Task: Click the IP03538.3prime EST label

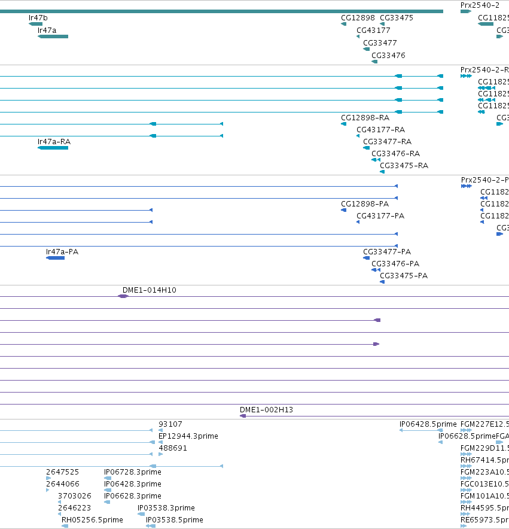Action: 166,507
